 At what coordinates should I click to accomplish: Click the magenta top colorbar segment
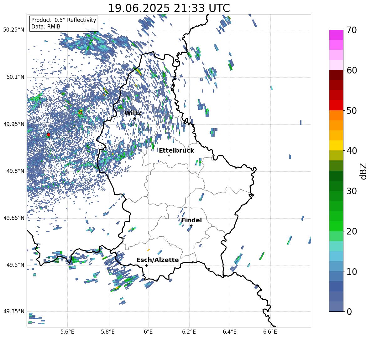pyautogui.click(x=336, y=35)
